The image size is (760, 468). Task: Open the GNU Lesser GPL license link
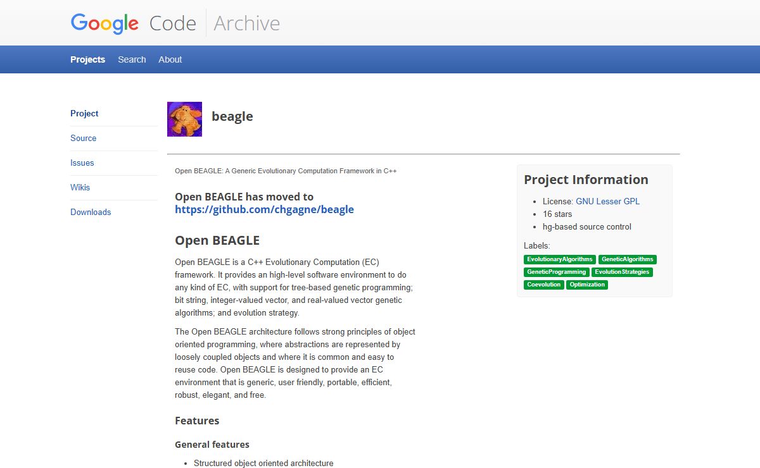(607, 201)
